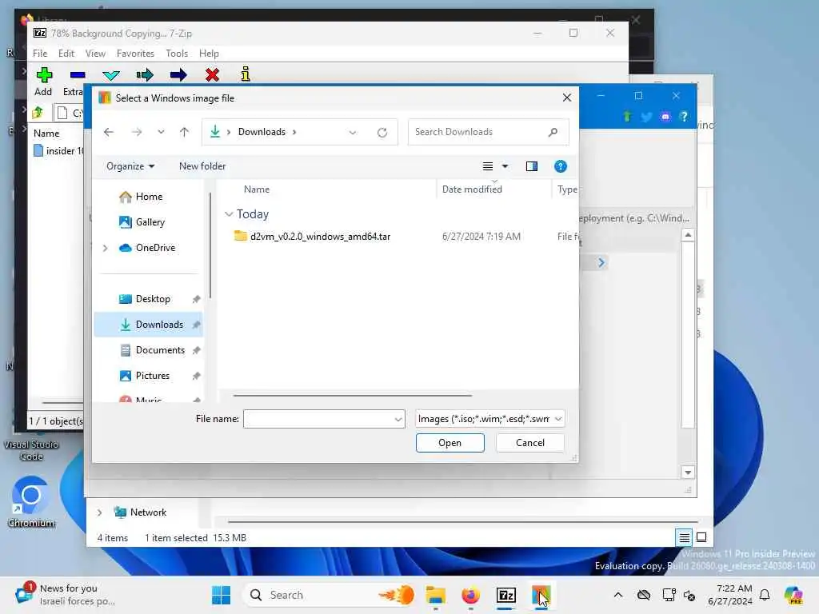Expand the address bar history dropdown
Viewport: 819px width, 614px height.
[x=353, y=132]
